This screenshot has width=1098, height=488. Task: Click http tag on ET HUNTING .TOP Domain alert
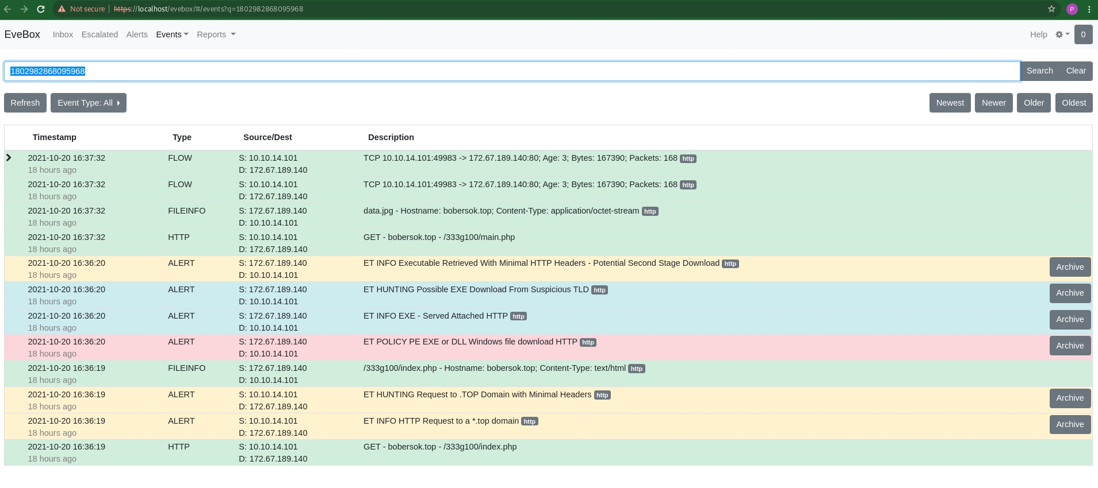(x=602, y=395)
